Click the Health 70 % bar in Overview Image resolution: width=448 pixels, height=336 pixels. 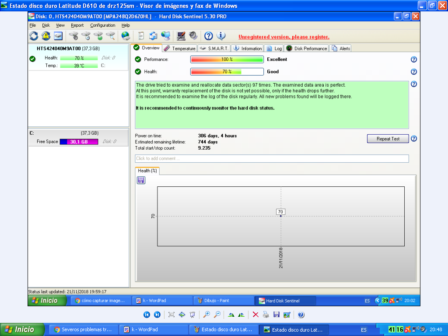coord(227,72)
